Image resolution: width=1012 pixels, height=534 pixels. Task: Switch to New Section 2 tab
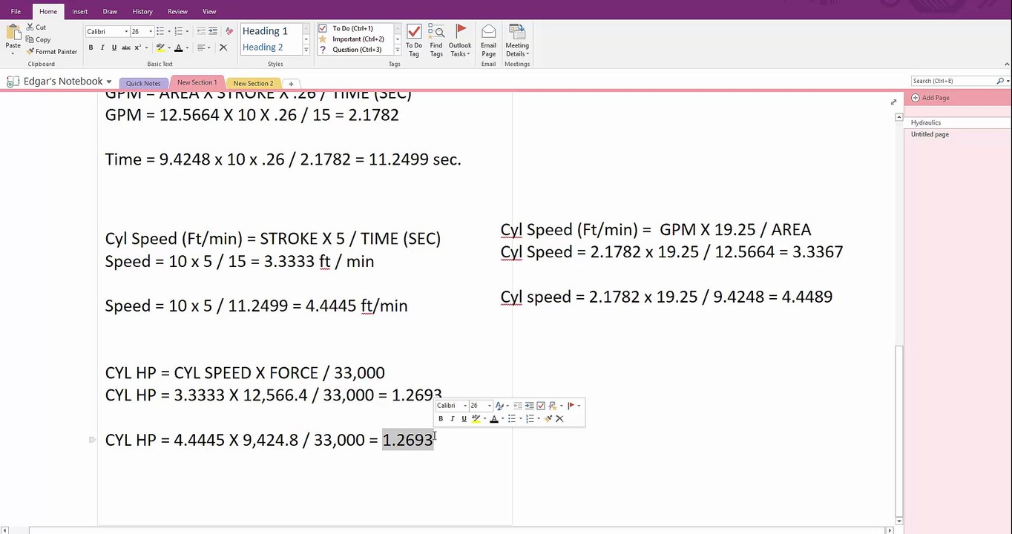(x=253, y=83)
